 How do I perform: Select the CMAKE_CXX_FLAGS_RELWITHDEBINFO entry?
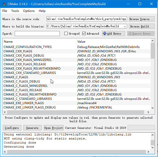pos(32,69)
